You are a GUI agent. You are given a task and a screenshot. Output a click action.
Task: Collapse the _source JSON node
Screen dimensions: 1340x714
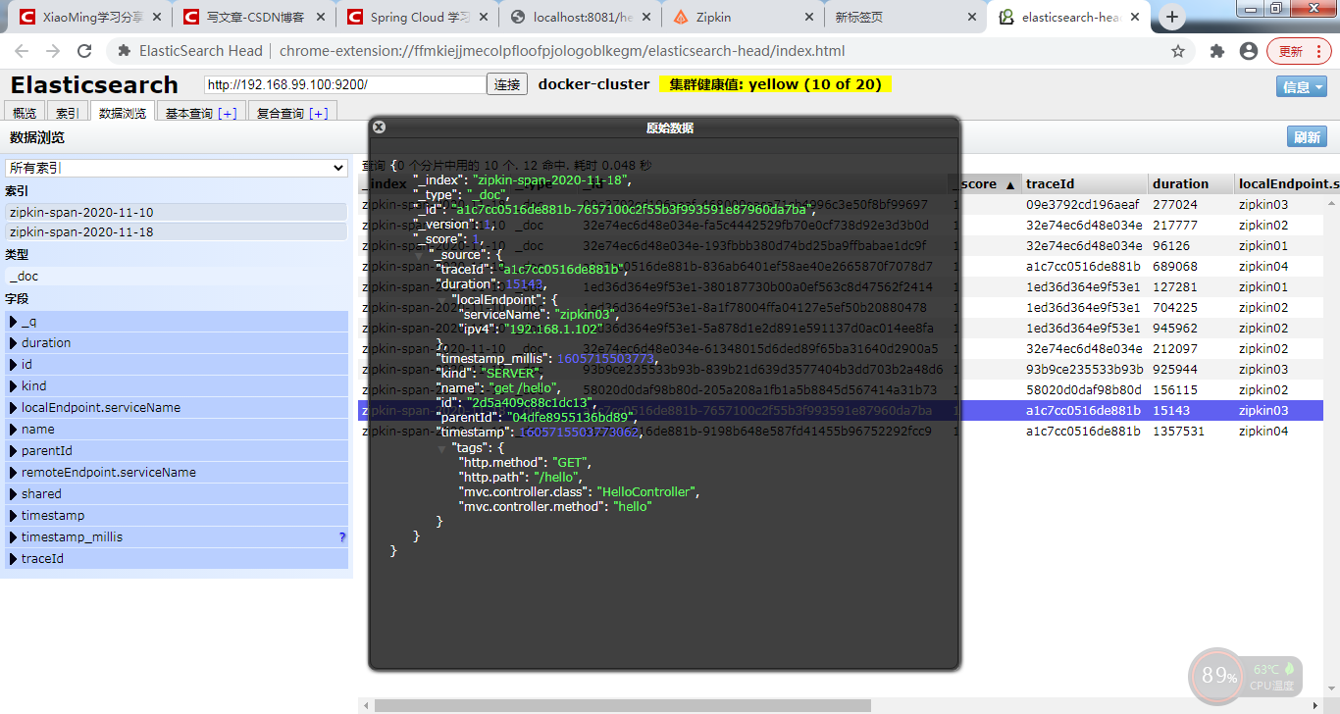[420, 255]
